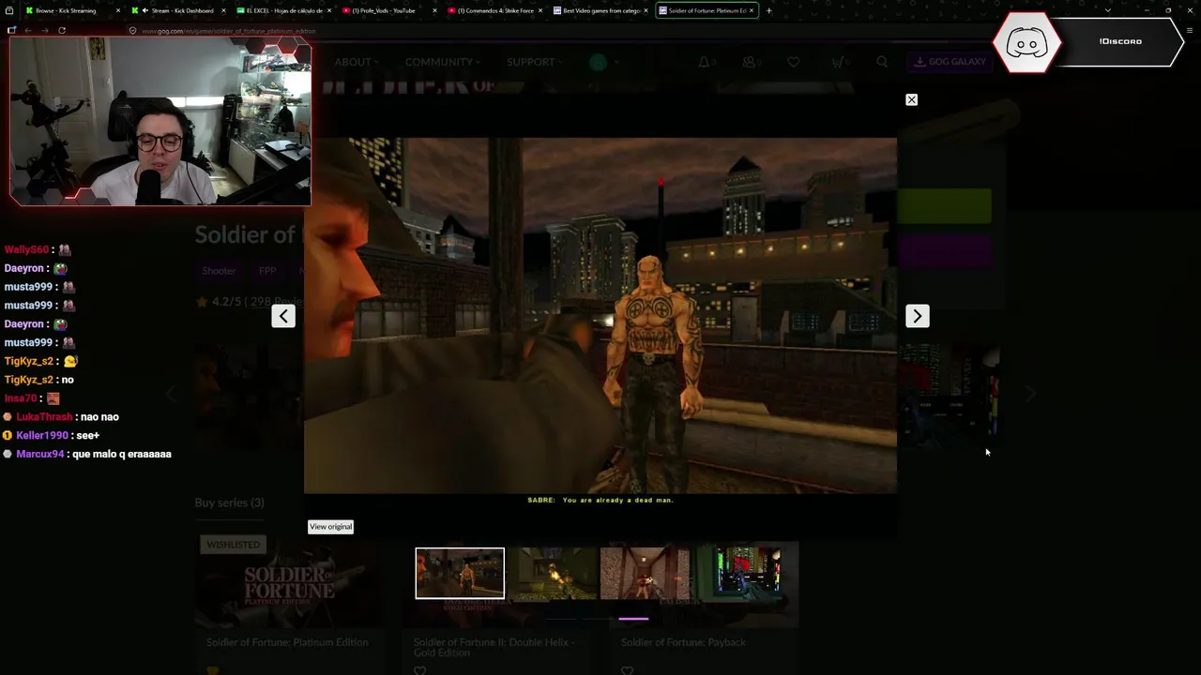Click the browser back arrow

pos(28,30)
